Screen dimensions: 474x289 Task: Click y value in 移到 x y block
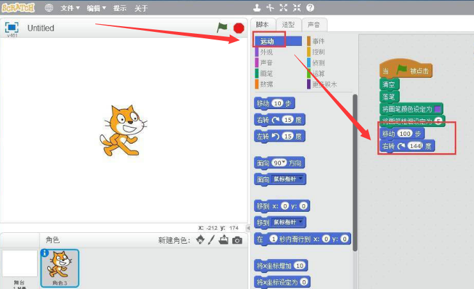coord(303,206)
